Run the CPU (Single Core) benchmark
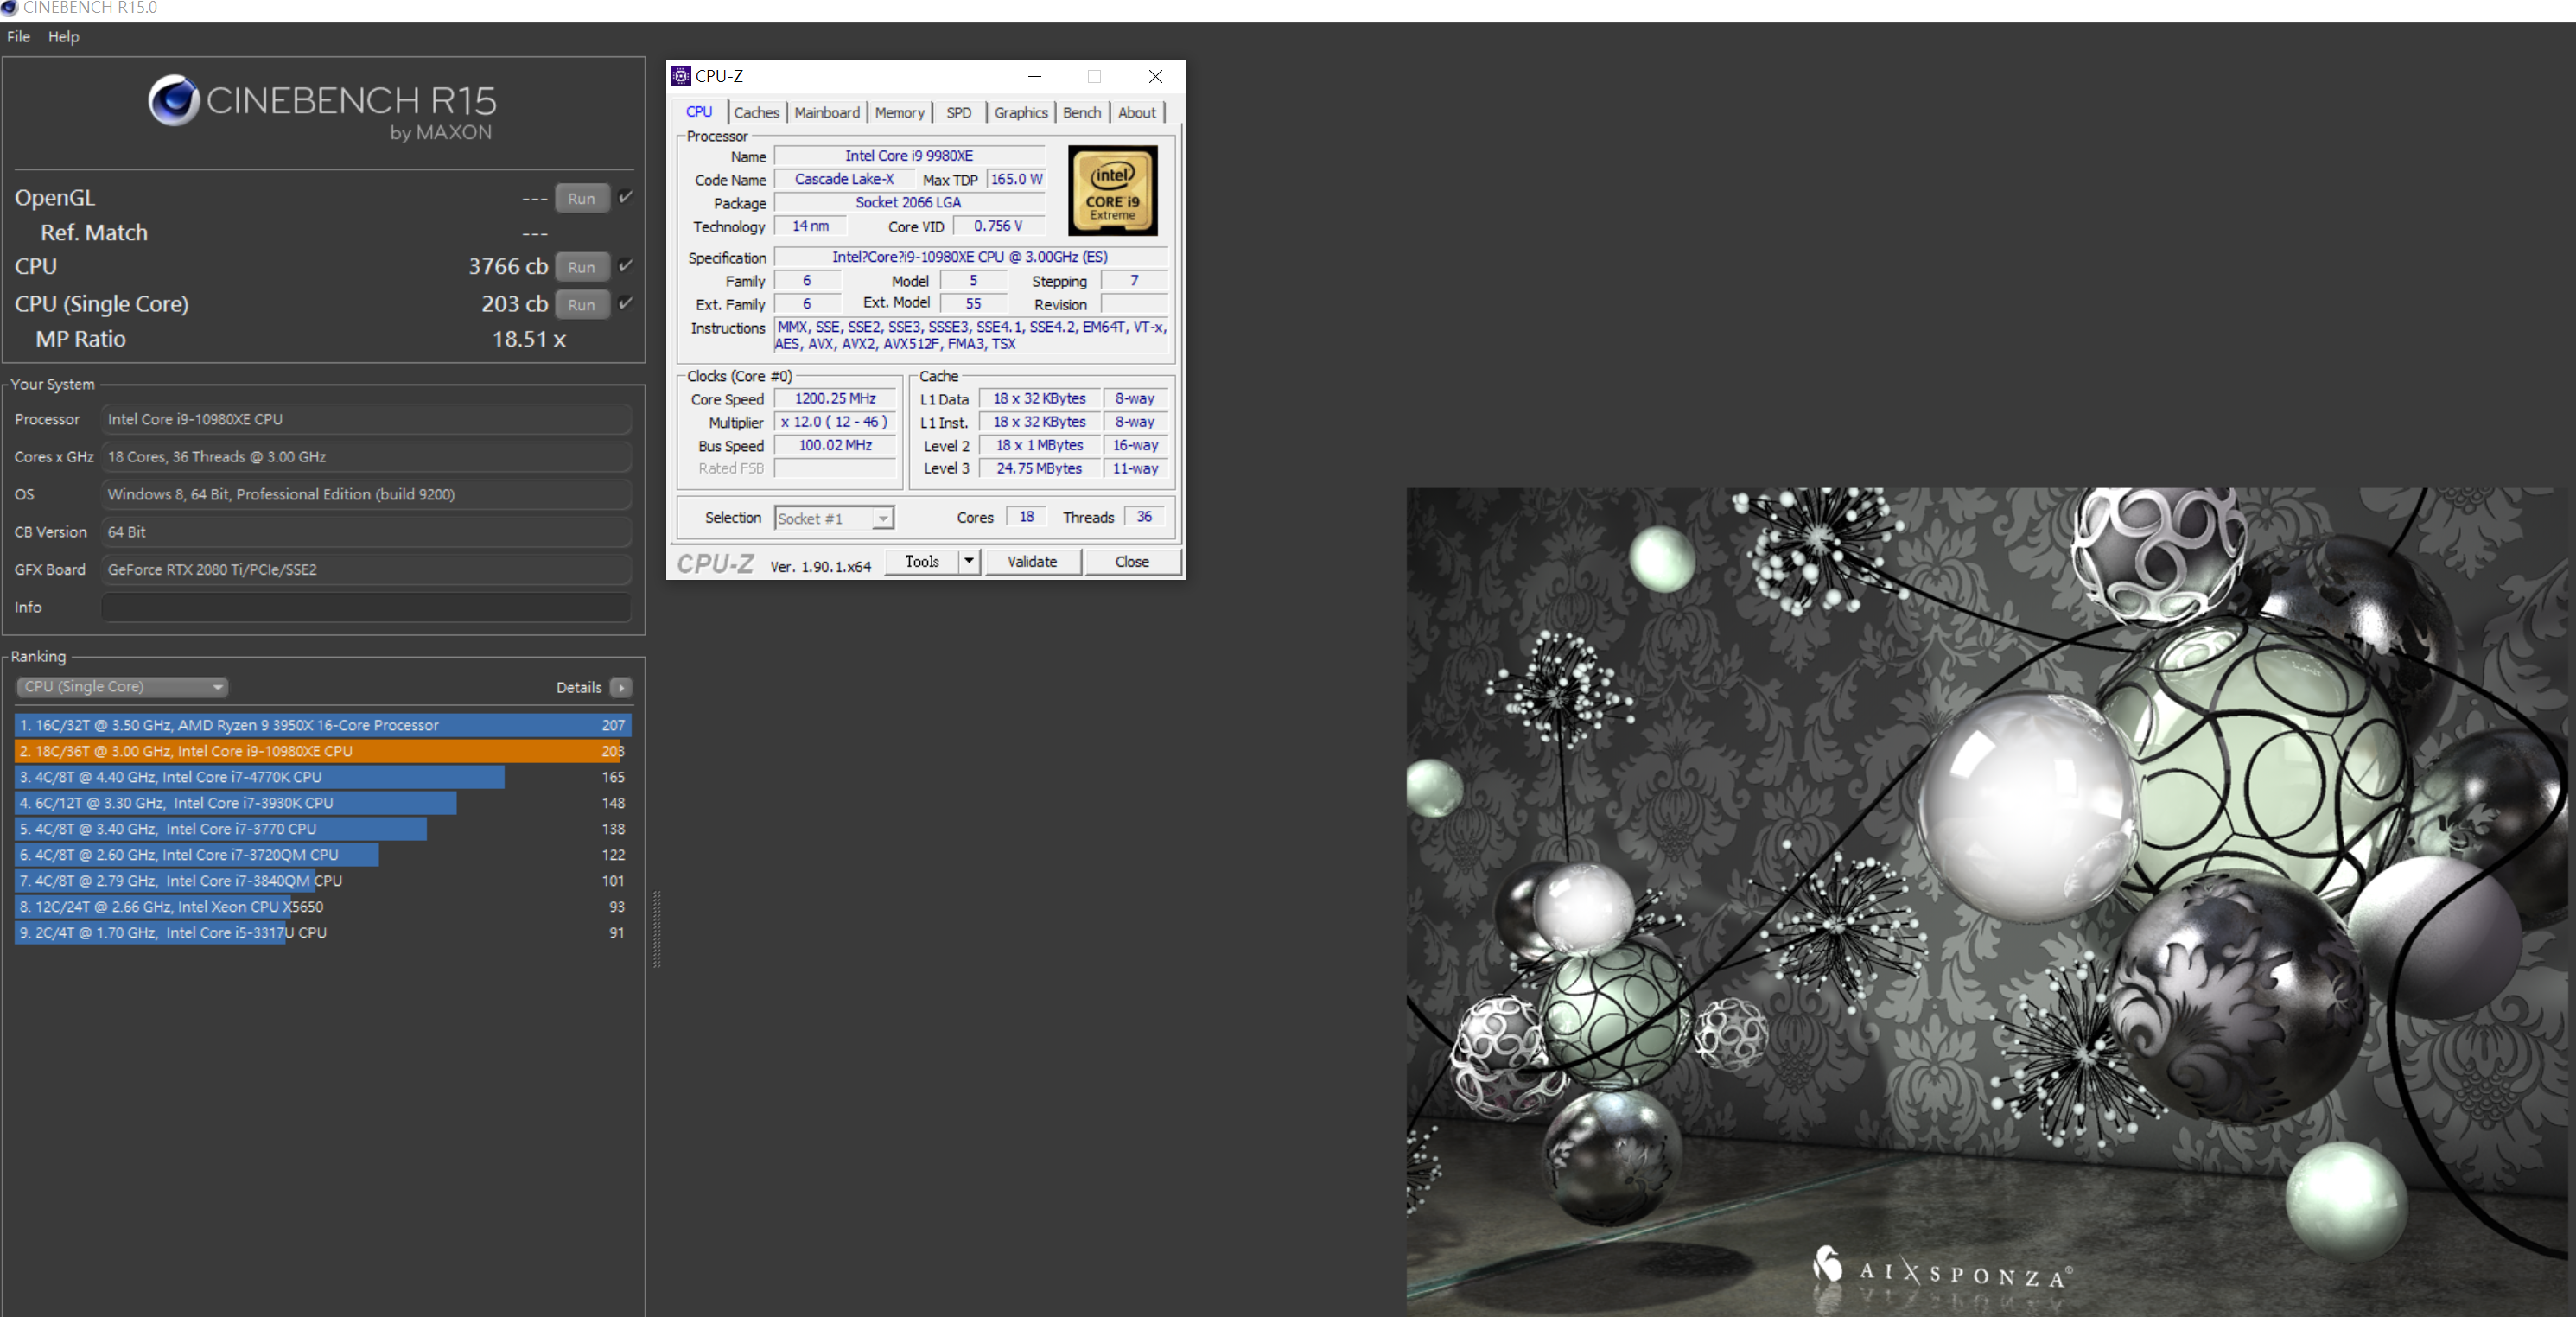2576x1317 pixels. click(582, 304)
